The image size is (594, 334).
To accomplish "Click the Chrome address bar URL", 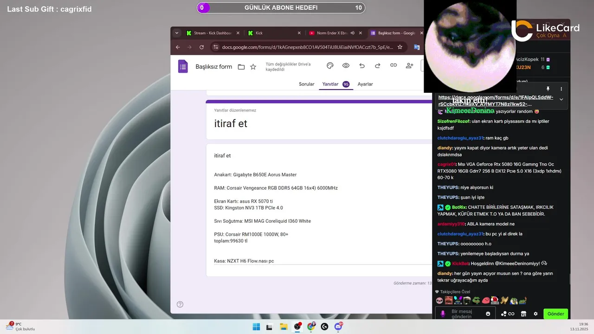I will click(307, 47).
